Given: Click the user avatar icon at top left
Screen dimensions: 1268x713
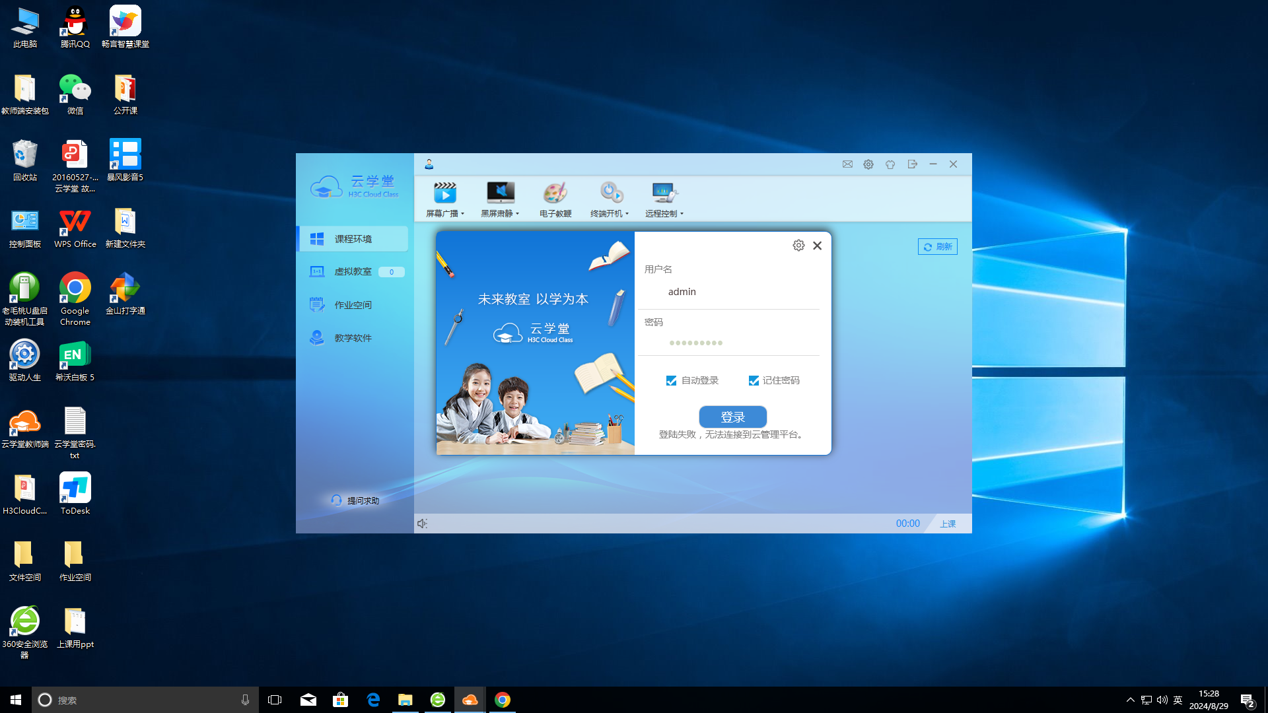Looking at the screenshot, I should [x=429, y=164].
